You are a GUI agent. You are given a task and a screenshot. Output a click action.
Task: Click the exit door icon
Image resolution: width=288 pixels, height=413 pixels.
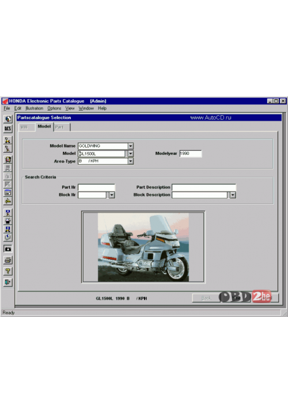pyautogui.click(x=7, y=282)
